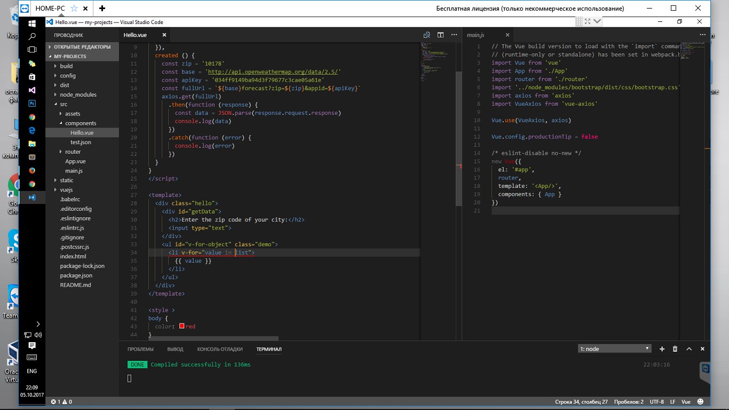This screenshot has width=729, height=410.
Task: Click the smiley feedback icon in status bar
Action: click(x=700, y=401)
